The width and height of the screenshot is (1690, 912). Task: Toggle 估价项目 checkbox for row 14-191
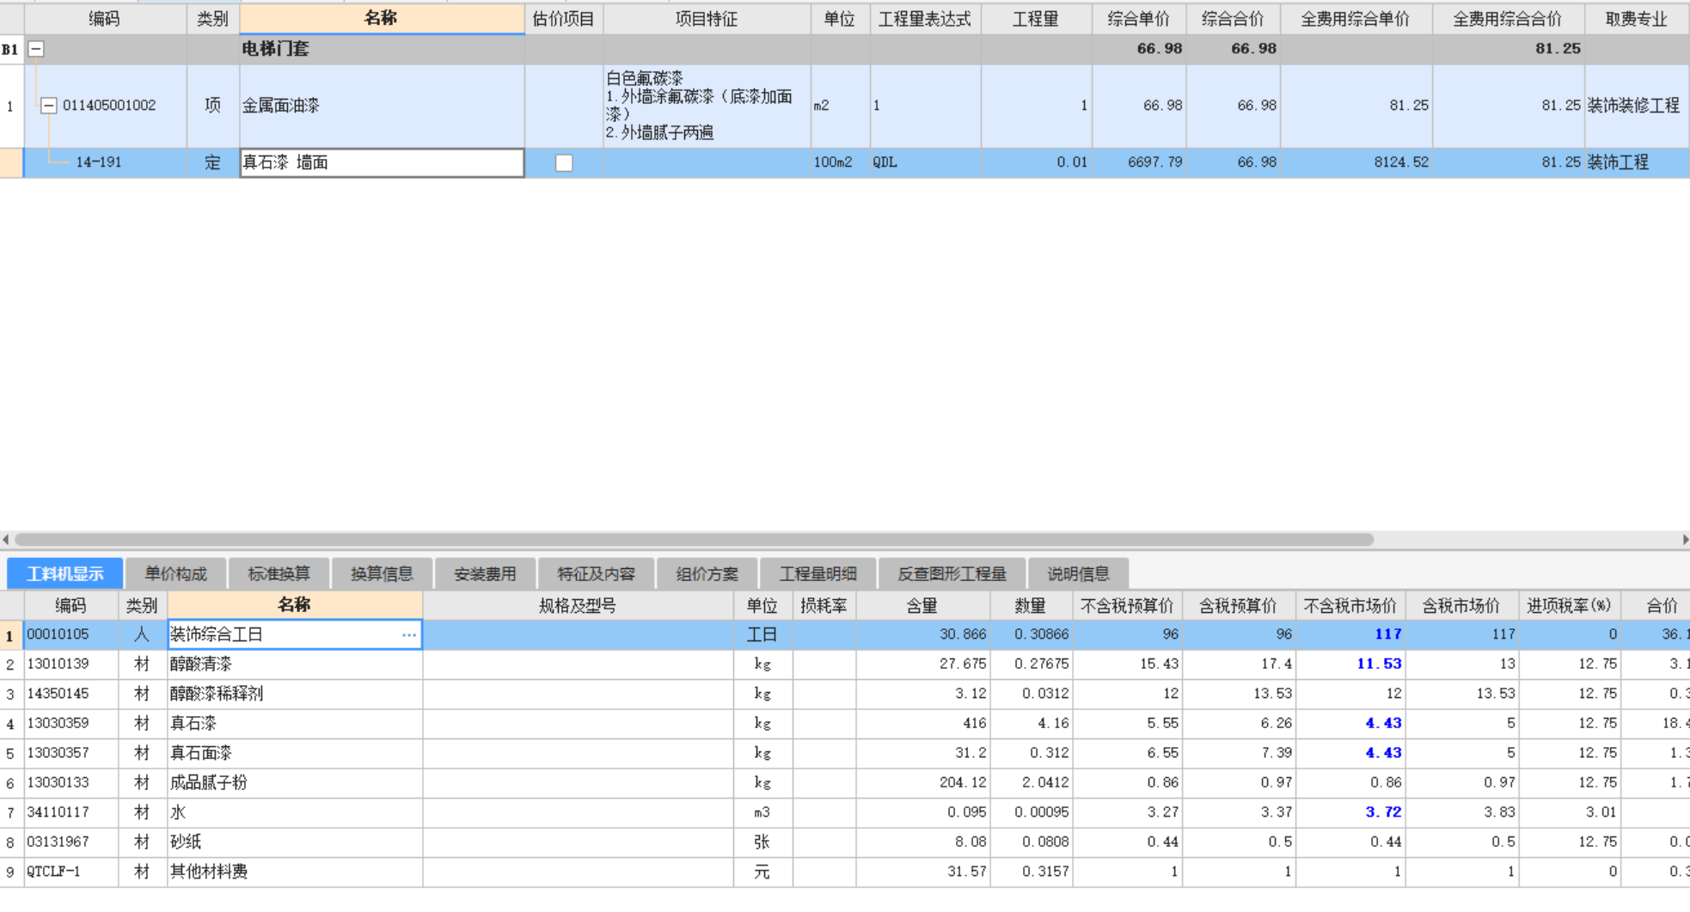point(564,162)
